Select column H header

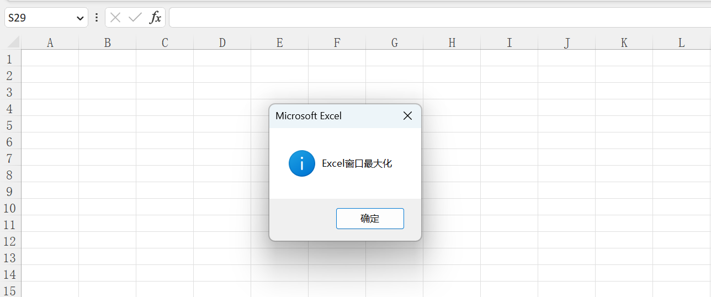[x=452, y=43]
